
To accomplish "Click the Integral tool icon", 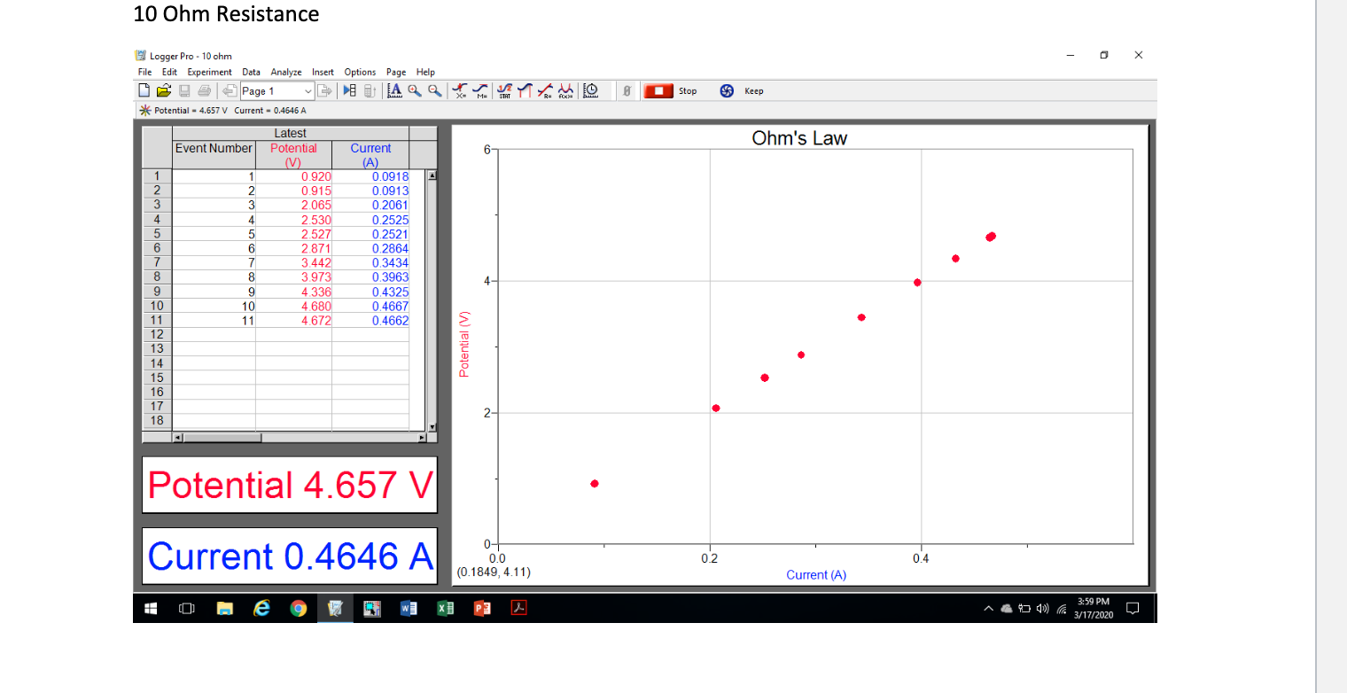I will (523, 90).
